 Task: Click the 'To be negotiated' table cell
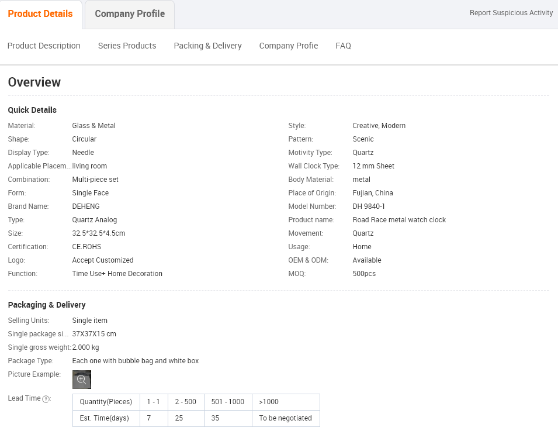pyautogui.click(x=285, y=418)
